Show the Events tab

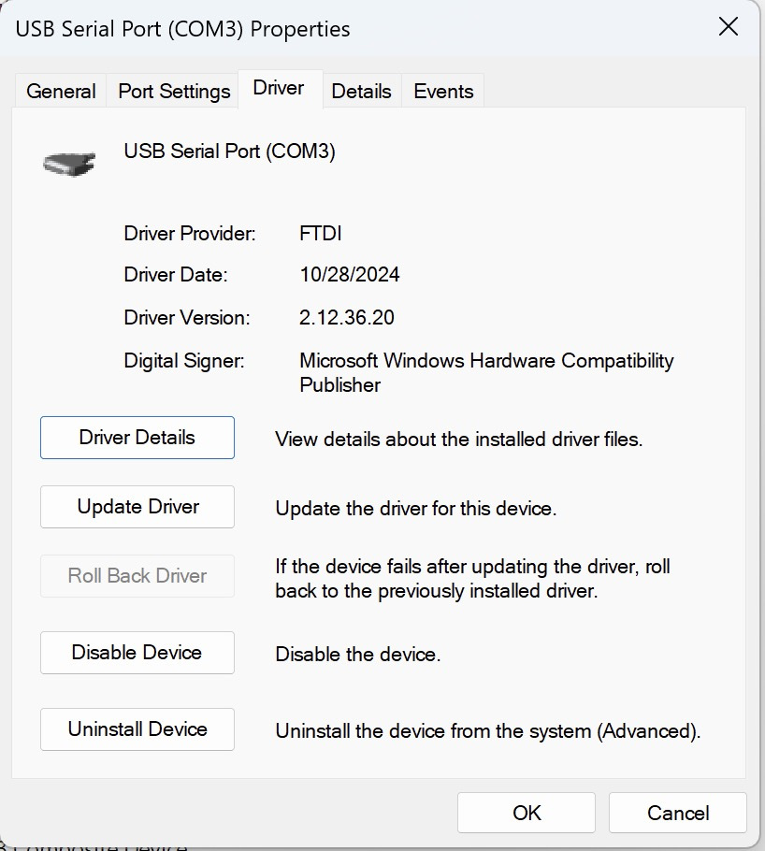443,92
